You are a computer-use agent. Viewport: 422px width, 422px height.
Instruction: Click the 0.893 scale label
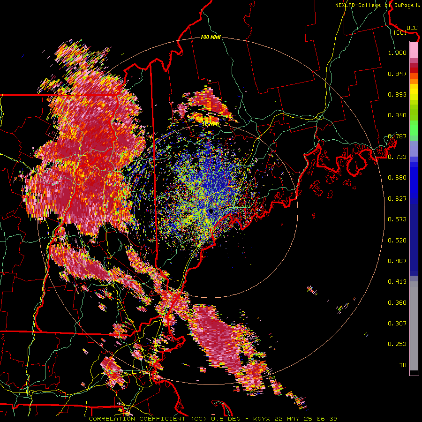(397, 94)
